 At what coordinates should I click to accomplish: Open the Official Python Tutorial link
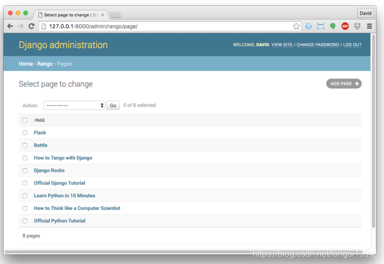(x=59, y=221)
